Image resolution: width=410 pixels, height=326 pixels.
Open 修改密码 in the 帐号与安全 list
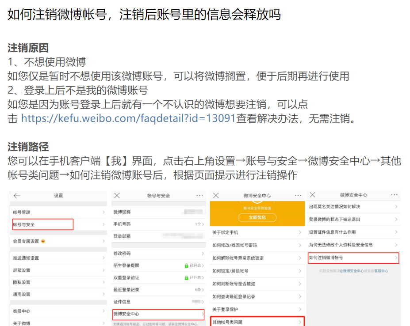(x=158, y=254)
